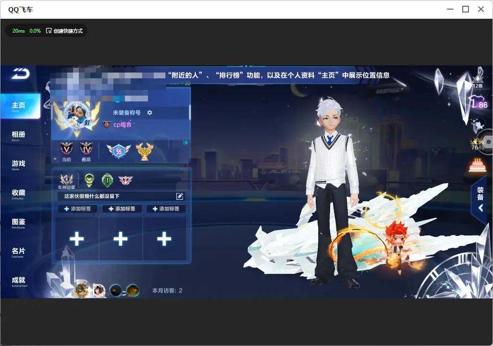The image size is (493, 346).
Task: Click the green number 1 medal icon
Action: [x=108, y=180]
